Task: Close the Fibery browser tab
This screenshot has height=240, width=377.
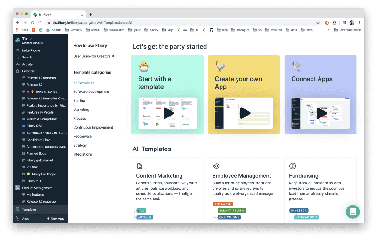Action: pyautogui.click(x=82, y=15)
